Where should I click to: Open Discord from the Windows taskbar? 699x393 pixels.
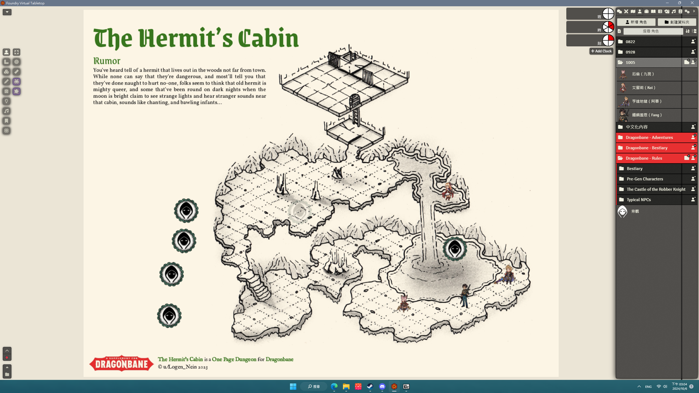tap(382, 387)
